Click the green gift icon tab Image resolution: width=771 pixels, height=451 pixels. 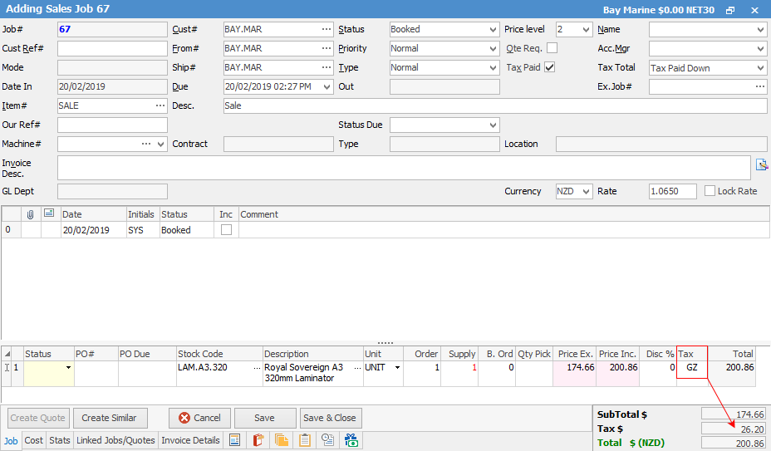pyautogui.click(x=351, y=440)
